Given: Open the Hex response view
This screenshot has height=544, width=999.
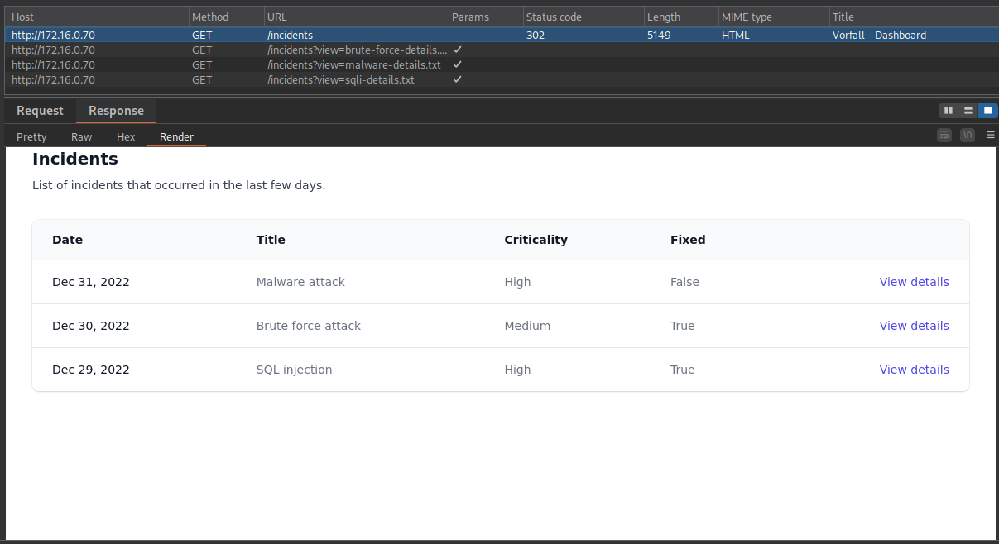Looking at the screenshot, I should [x=125, y=136].
